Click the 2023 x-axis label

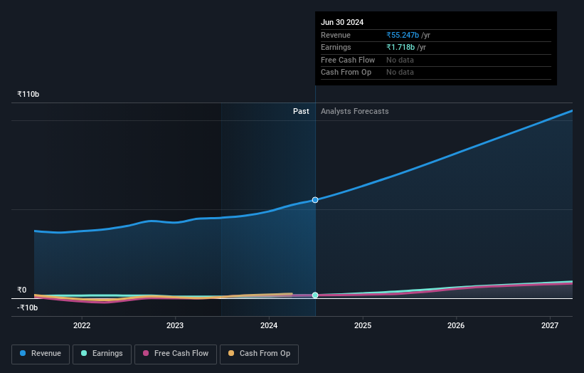point(175,325)
